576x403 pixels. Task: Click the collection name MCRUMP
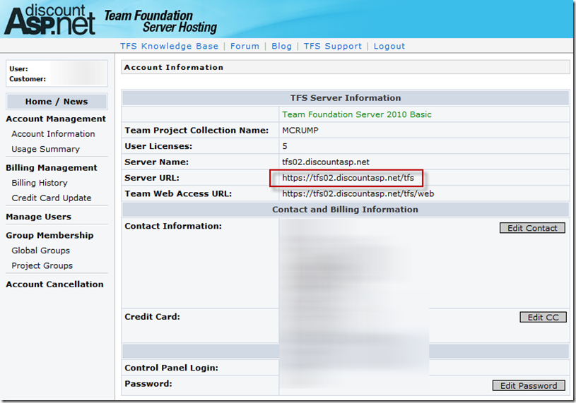[300, 131]
